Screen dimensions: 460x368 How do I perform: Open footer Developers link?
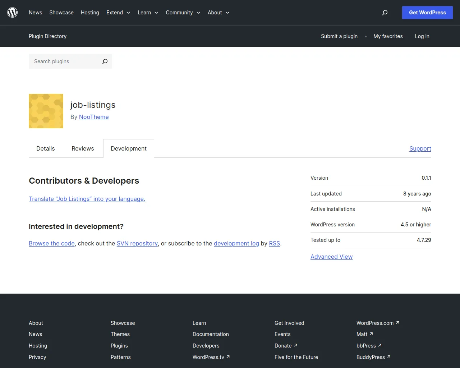206,346
